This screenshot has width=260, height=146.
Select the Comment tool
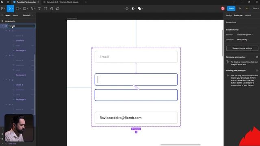tap(58, 9)
